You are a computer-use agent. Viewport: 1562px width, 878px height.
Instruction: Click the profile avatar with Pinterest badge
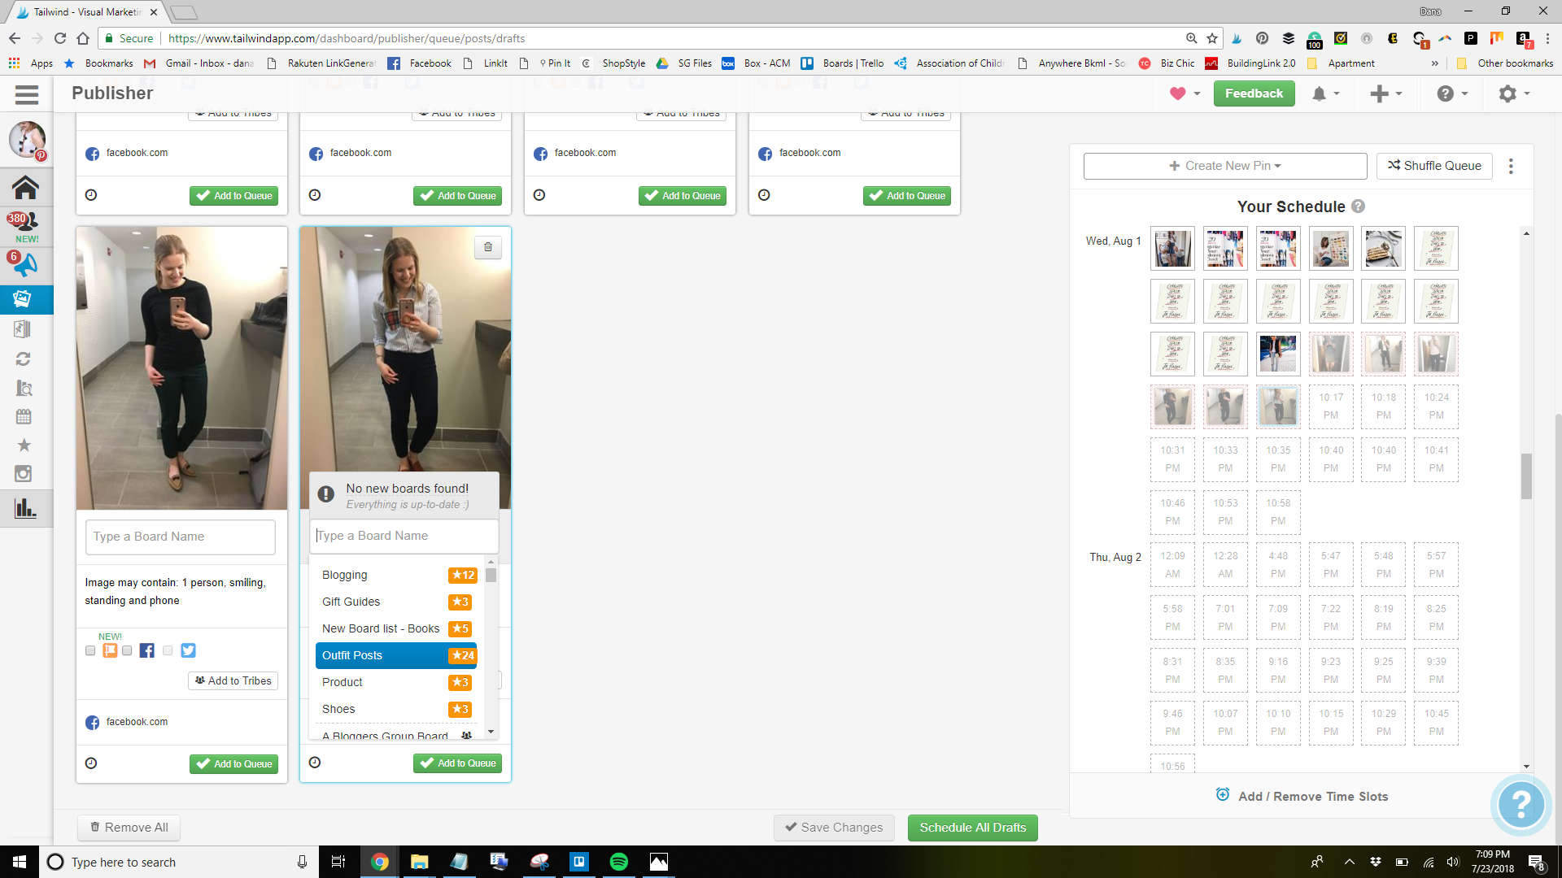coord(27,140)
